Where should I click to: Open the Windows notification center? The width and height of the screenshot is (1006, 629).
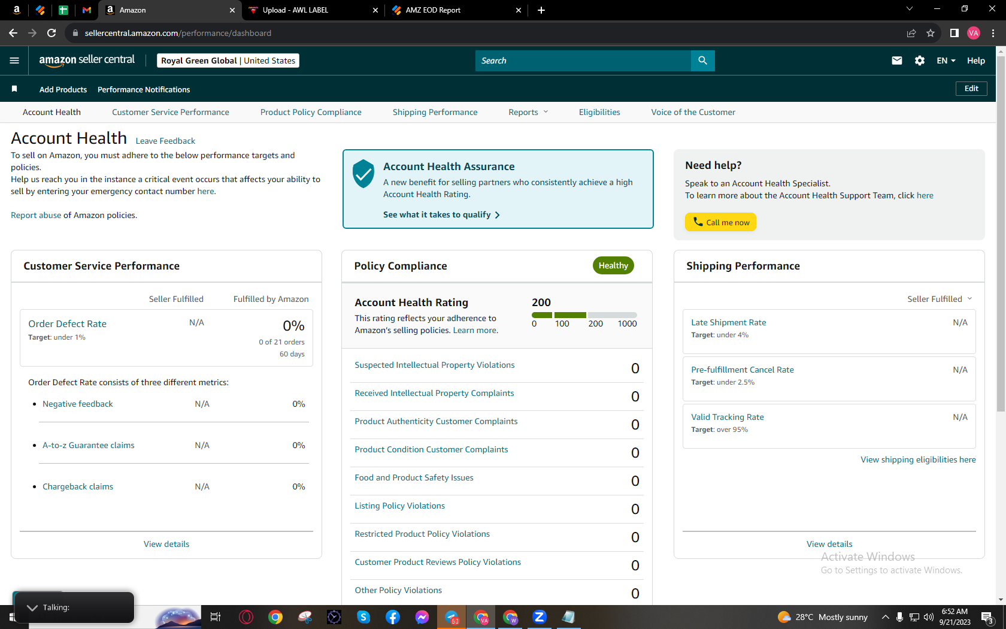click(x=987, y=618)
